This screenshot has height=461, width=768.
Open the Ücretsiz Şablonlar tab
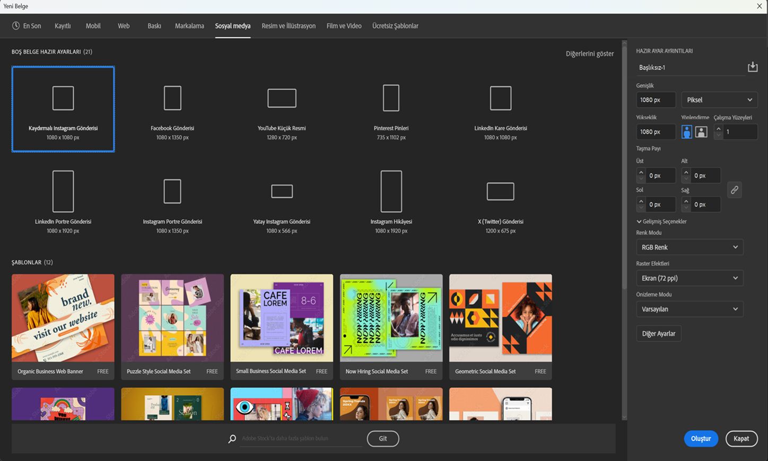pos(395,25)
